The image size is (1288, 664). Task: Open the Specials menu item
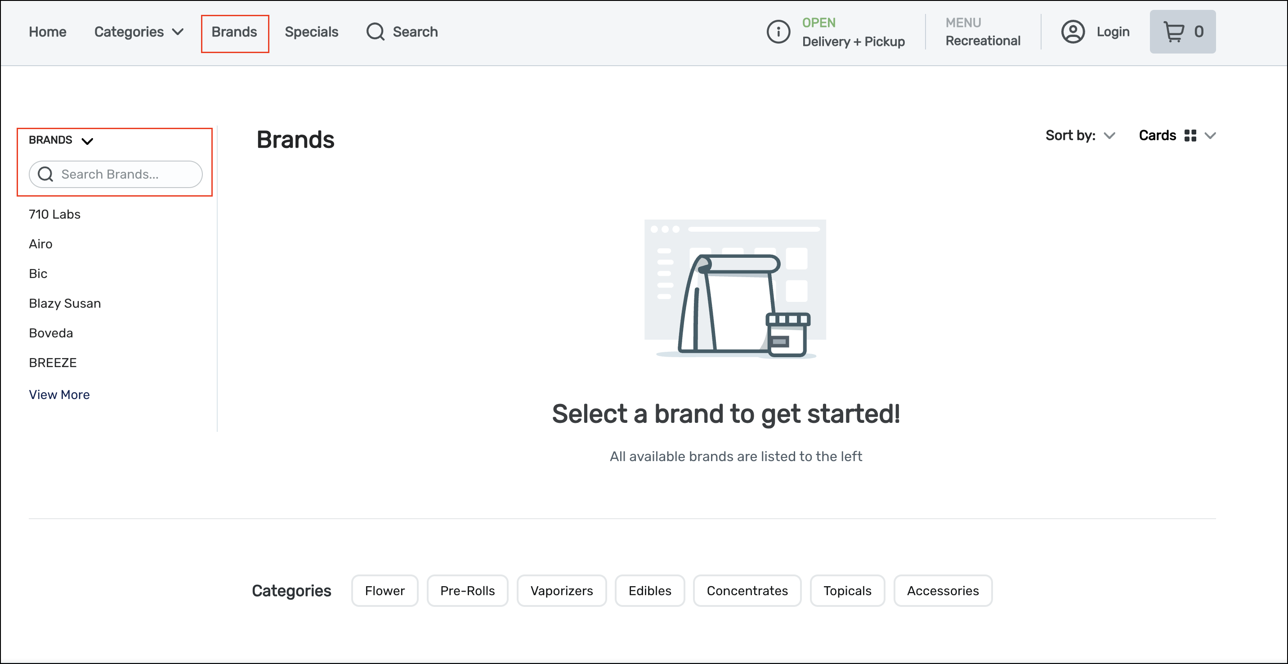(312, 32)
